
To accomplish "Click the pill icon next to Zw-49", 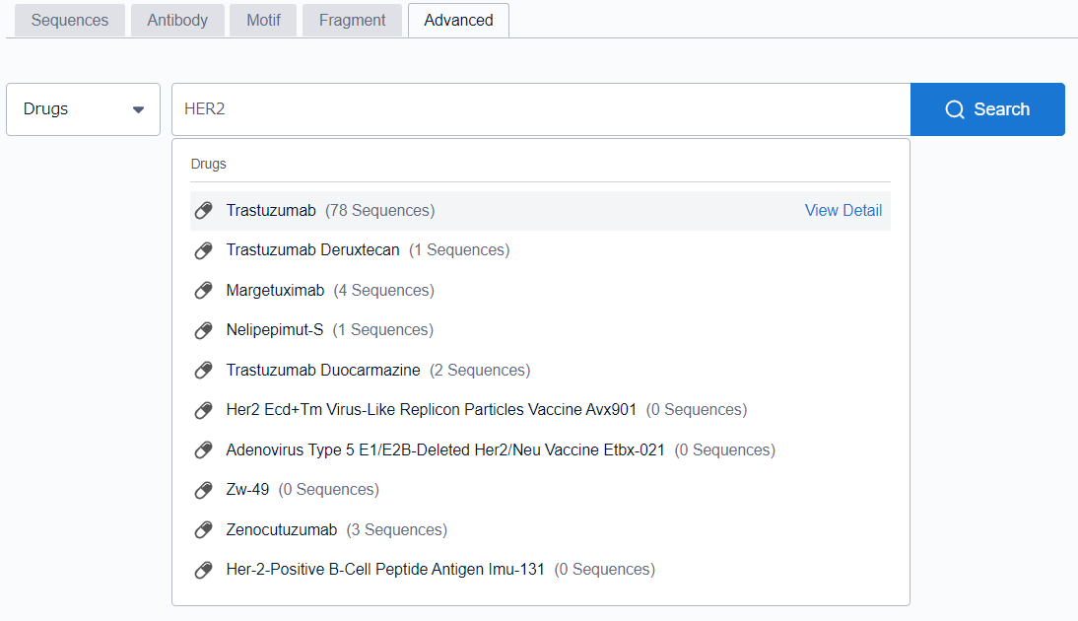I will 204,490.
